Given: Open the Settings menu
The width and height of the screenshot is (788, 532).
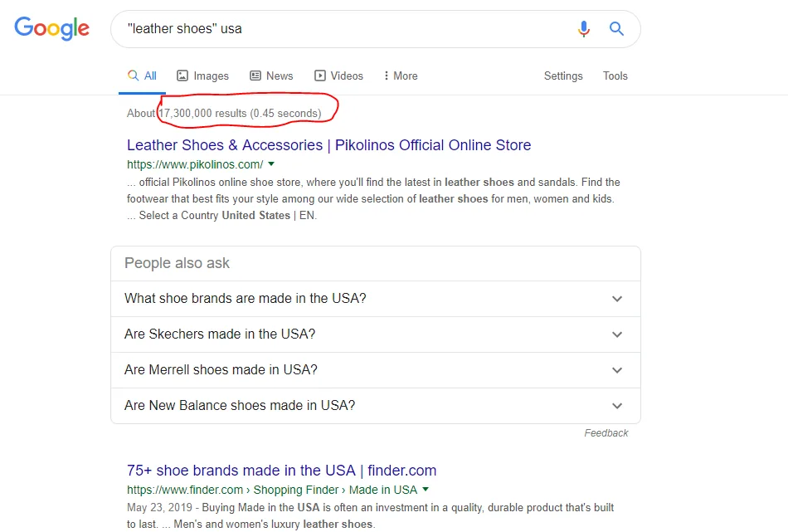Looking at the screenshot, I should (562, 76).
